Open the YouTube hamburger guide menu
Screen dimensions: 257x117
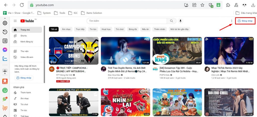[15, 21]
